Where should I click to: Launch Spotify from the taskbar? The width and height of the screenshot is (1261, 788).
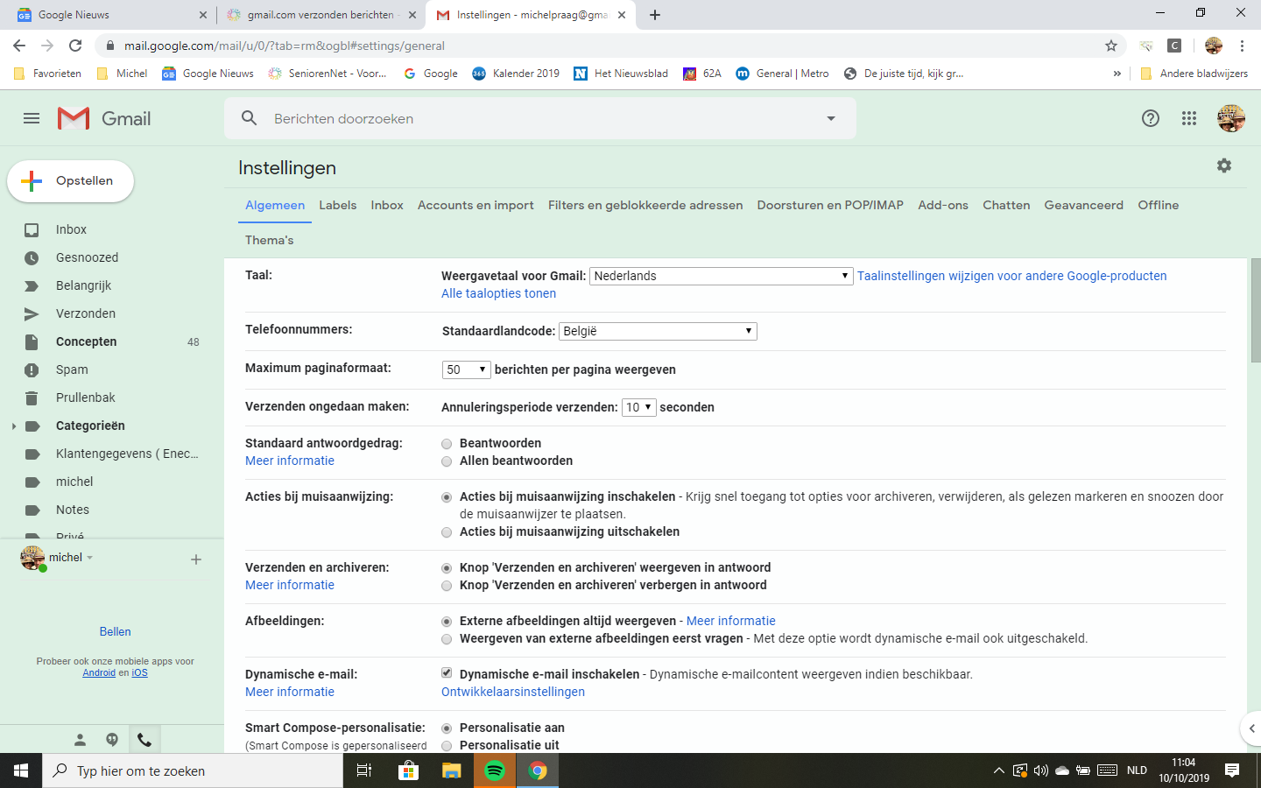pyautogui.click(x=495, y=770)
